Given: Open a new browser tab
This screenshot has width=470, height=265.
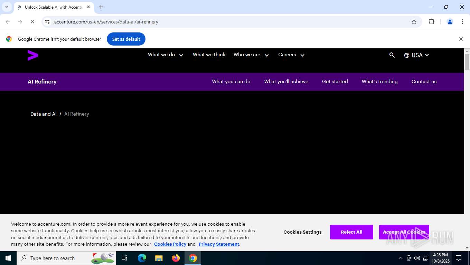Looking at the screenshot, I should pos(101,7).
